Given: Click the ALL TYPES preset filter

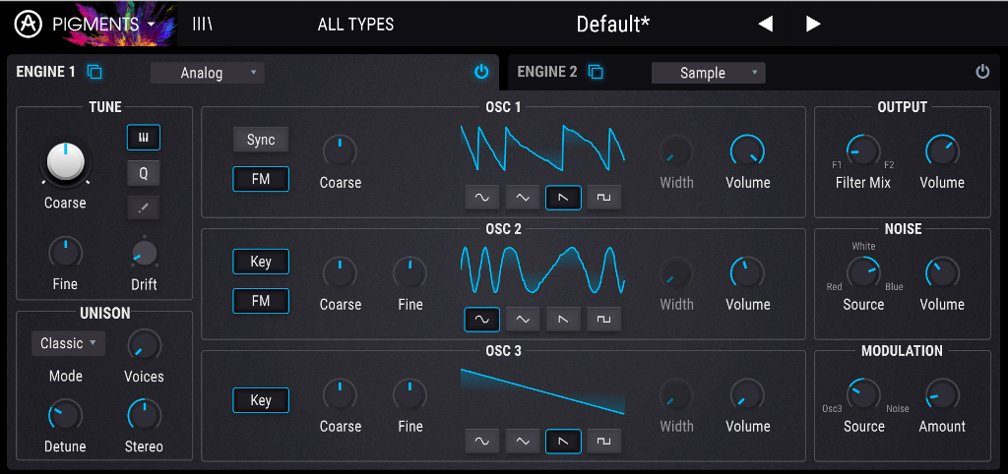Looking at the screenshot, I should [x=355, y=25].
